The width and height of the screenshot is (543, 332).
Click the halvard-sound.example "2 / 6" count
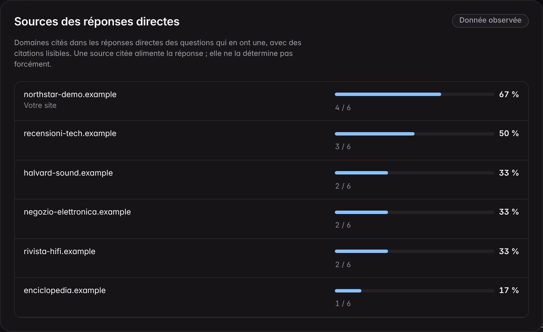tap(343, 186)
